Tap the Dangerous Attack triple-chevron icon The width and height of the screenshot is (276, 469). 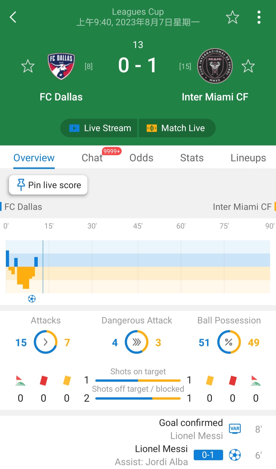point(136,342)
